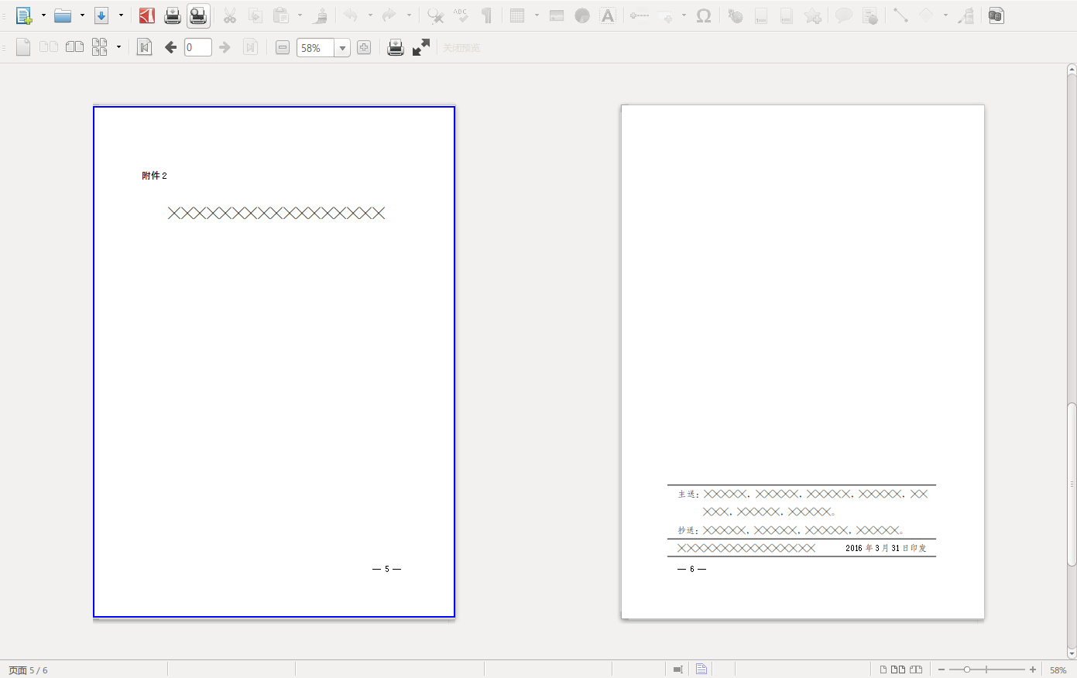Click the Data Sources icon at toolbar end

tap(996, 15)
